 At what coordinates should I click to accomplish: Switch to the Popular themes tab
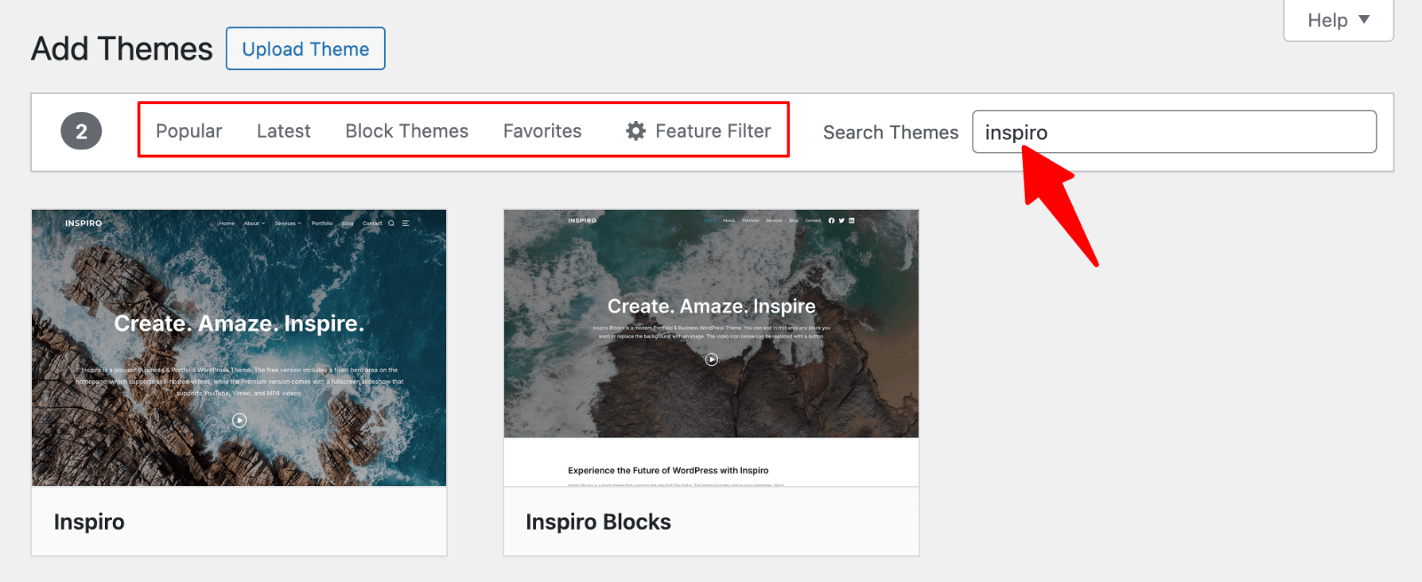click(188, 132)
